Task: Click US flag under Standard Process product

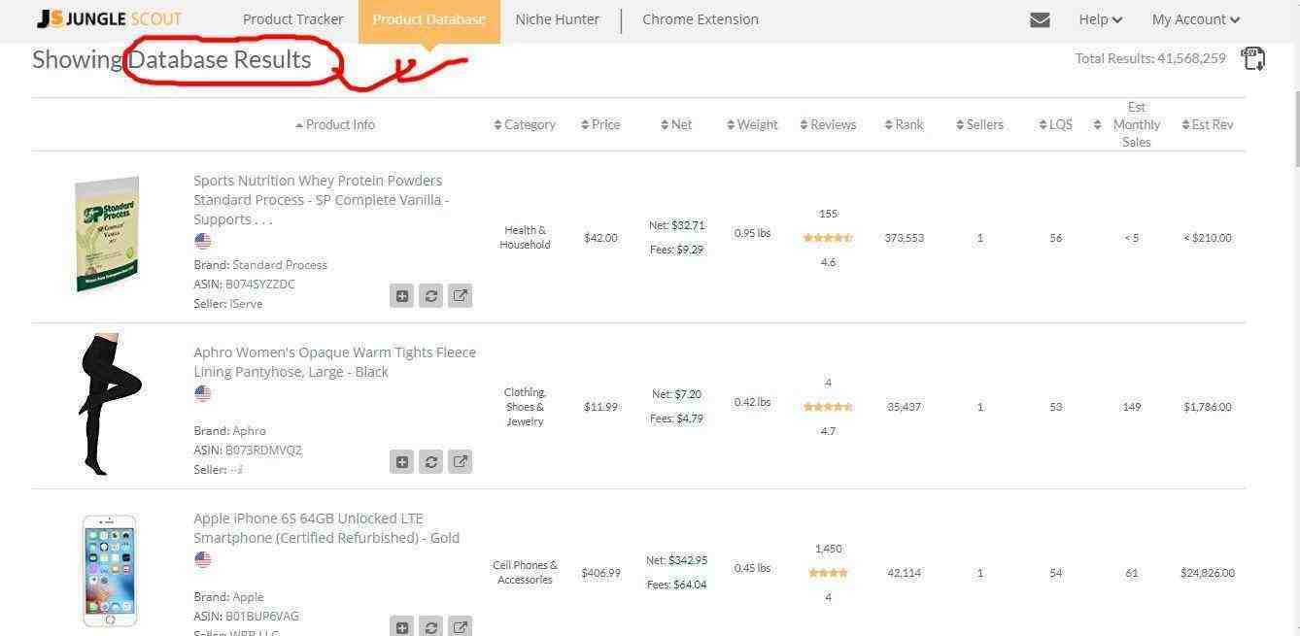Action: click(202, 241)
